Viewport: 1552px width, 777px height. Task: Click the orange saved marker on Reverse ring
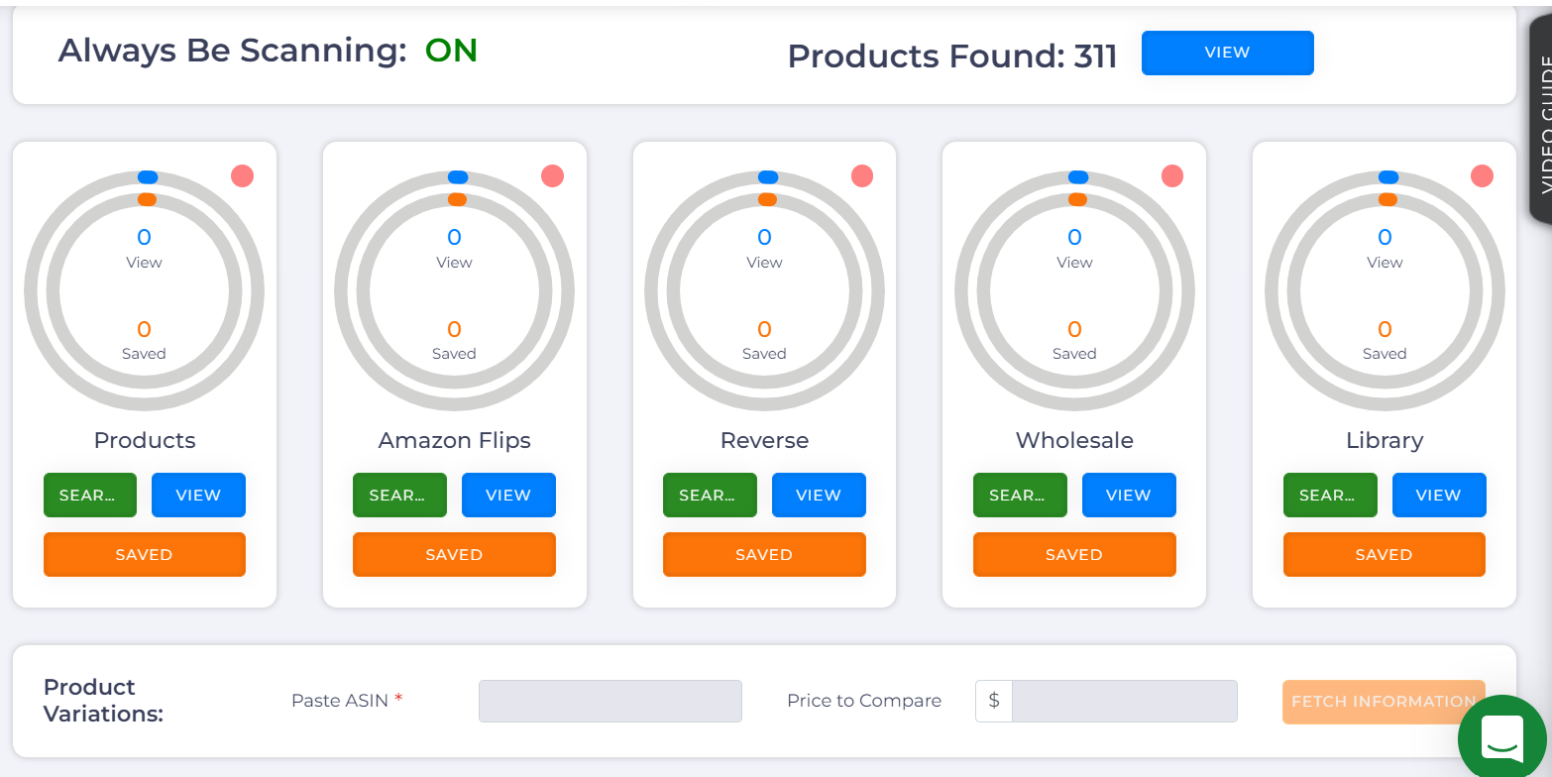[x=767, y=199]
